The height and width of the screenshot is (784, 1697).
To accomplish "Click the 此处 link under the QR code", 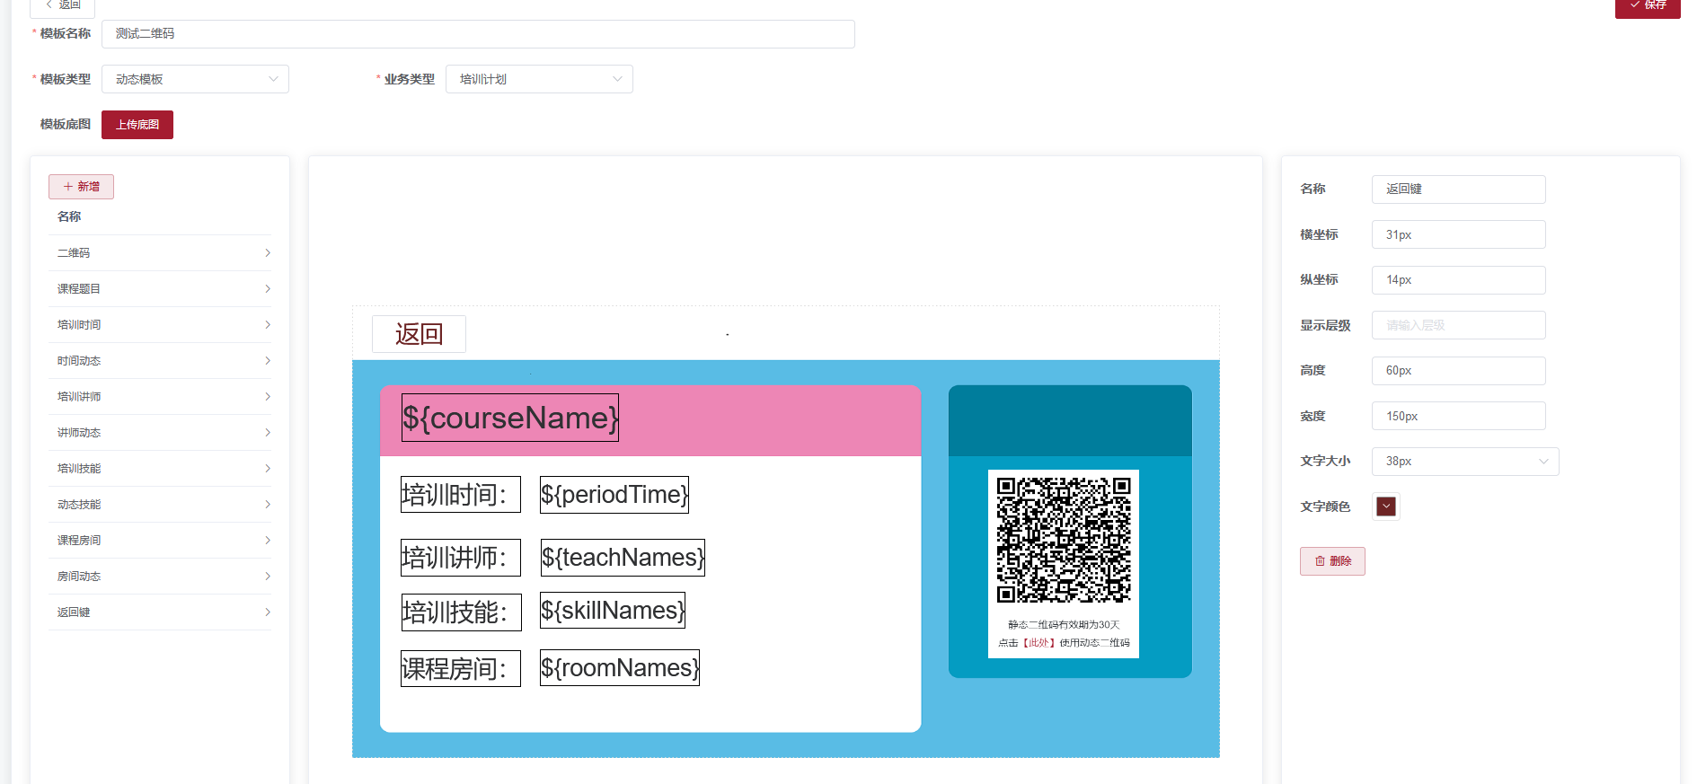I will 1039,643.
